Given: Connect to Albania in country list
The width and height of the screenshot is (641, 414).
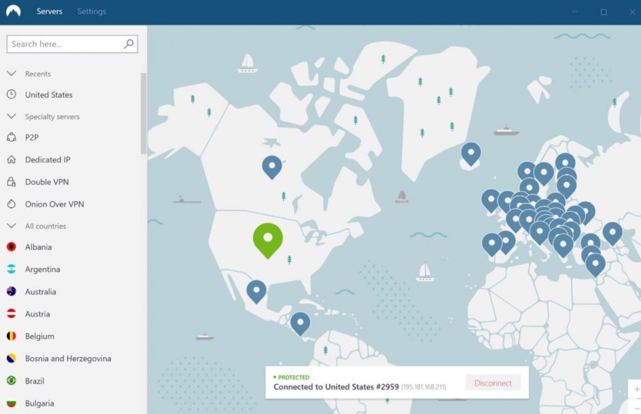Looking at the screenshot, I should pyautogui.click(x=38, y=247).
